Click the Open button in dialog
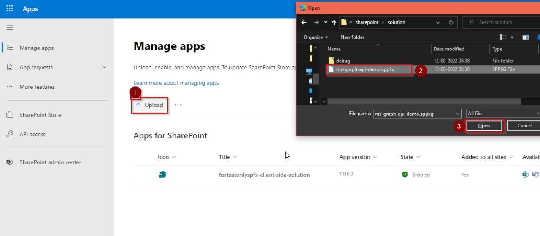Viewport: 540px width, 236px height. 484,126
